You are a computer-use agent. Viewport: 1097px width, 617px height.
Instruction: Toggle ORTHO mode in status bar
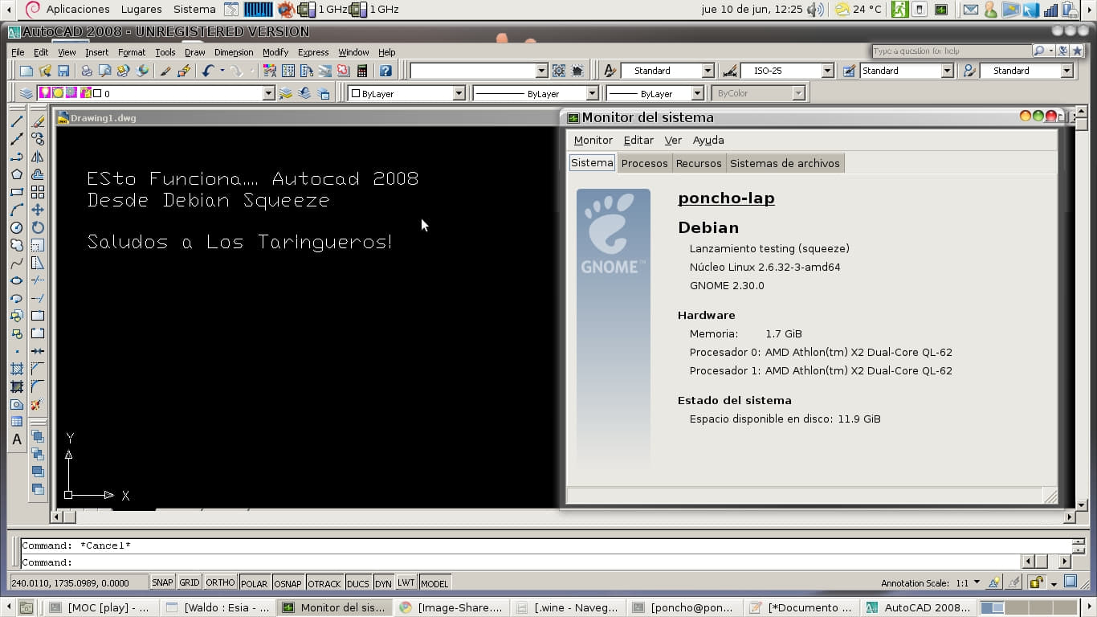220,582
